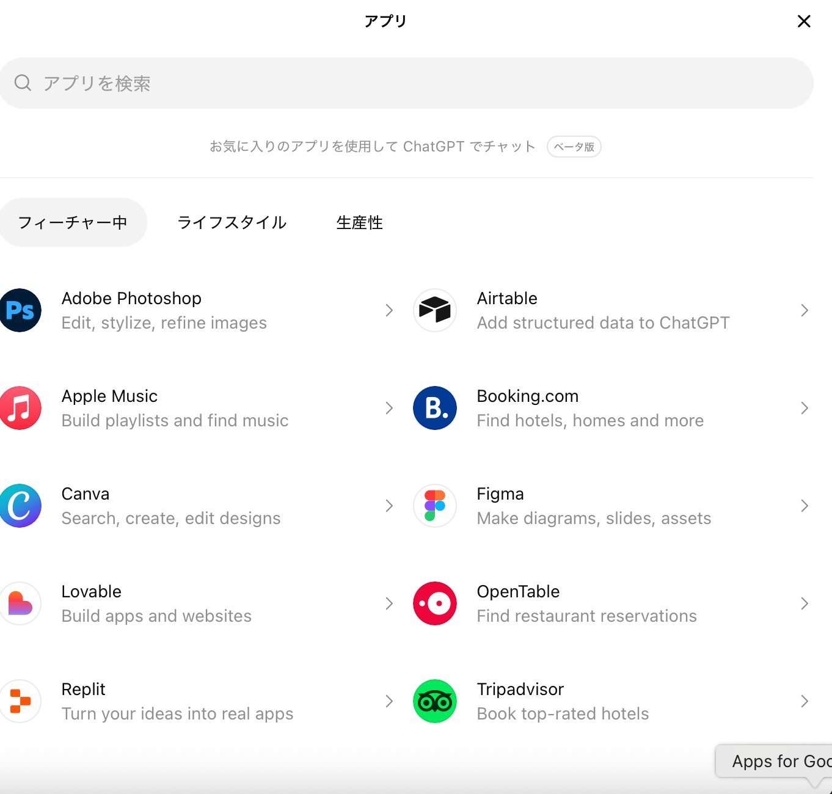Click the Apple Music note icon
This screenshot has width=832, height=794.
point(20,408)
